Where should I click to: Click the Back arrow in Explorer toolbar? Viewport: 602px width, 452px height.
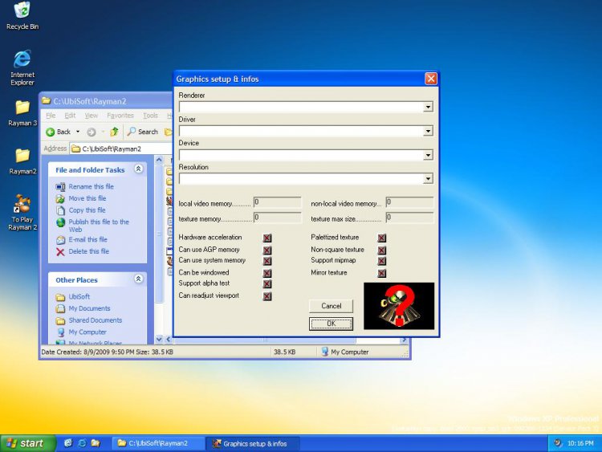pyautogui.click(x=51, y=132)
